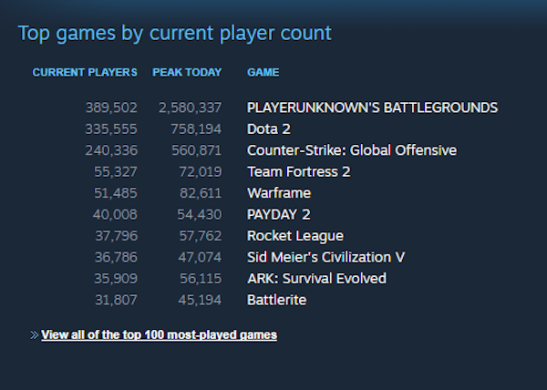
Task: Click the double-chevron icon before View all
Action: (x=35, y=335)
